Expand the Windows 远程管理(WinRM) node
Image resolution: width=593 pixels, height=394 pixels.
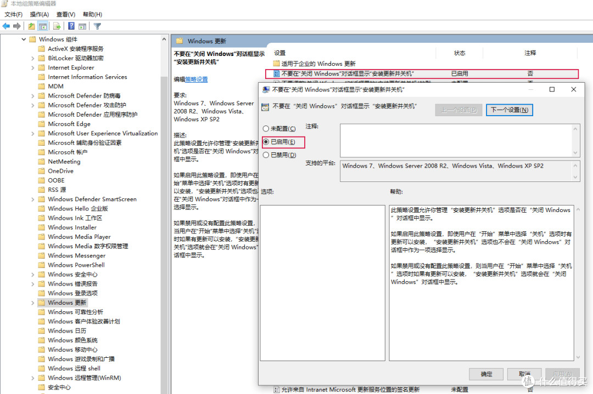(32, 378)
